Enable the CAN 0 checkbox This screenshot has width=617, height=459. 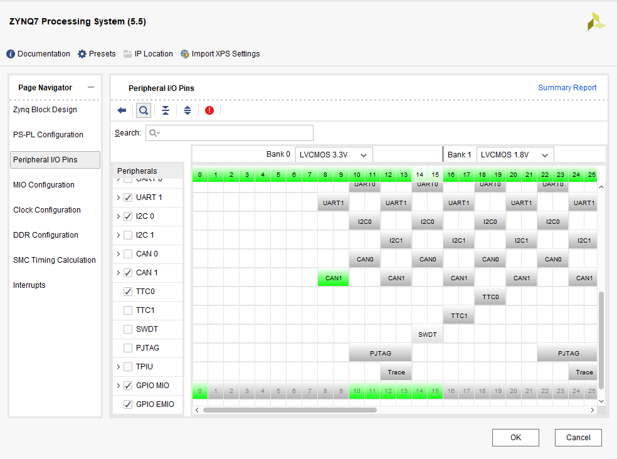[x=128, y=254]
